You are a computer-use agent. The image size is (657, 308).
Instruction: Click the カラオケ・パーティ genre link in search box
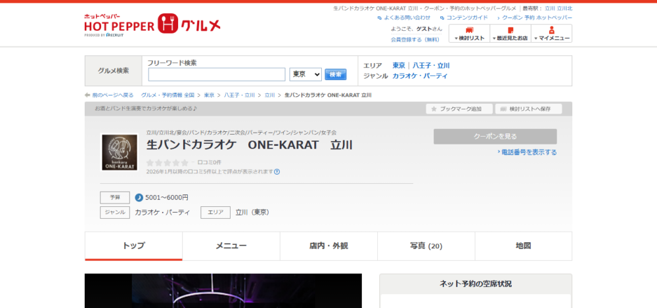(420, 76)
